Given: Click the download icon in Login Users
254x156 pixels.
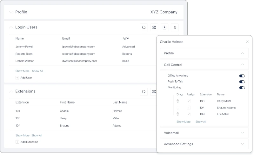Looking at the screenshot, I should tap(164, 28).
